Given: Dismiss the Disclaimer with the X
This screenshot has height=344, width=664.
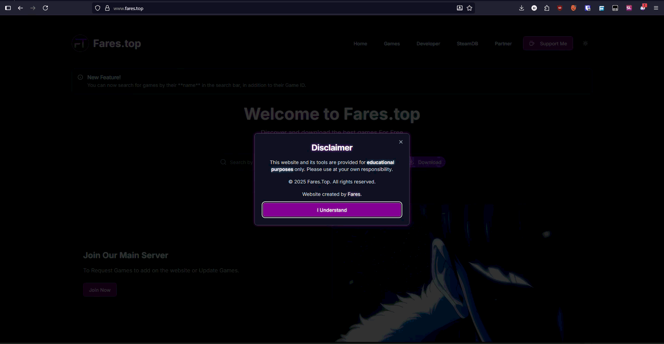Looking at the screenshot, I should [401, 142].
